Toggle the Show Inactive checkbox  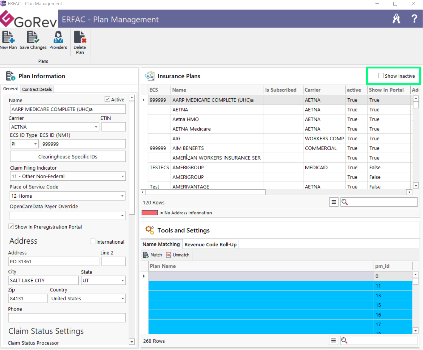381,76
